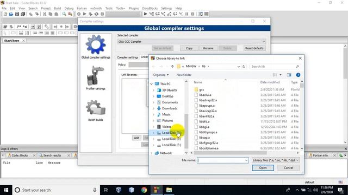Screen dimensions: 348x195
Task: Click the Replace toolbar icon
Action: (x=70, y=14)
